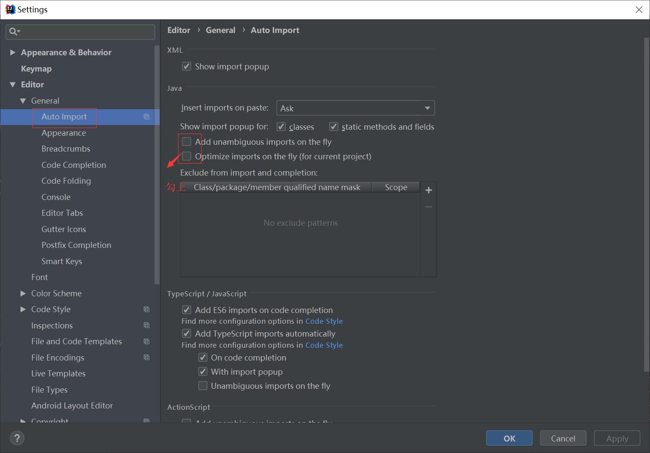650x453 pixels.
Task: Click OK to confirm settings
Action: click(509, 438)
